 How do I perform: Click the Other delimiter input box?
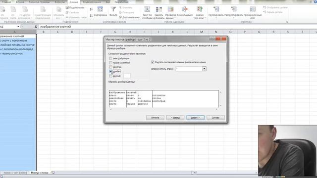pyautogui.click(x=127, y=76)
